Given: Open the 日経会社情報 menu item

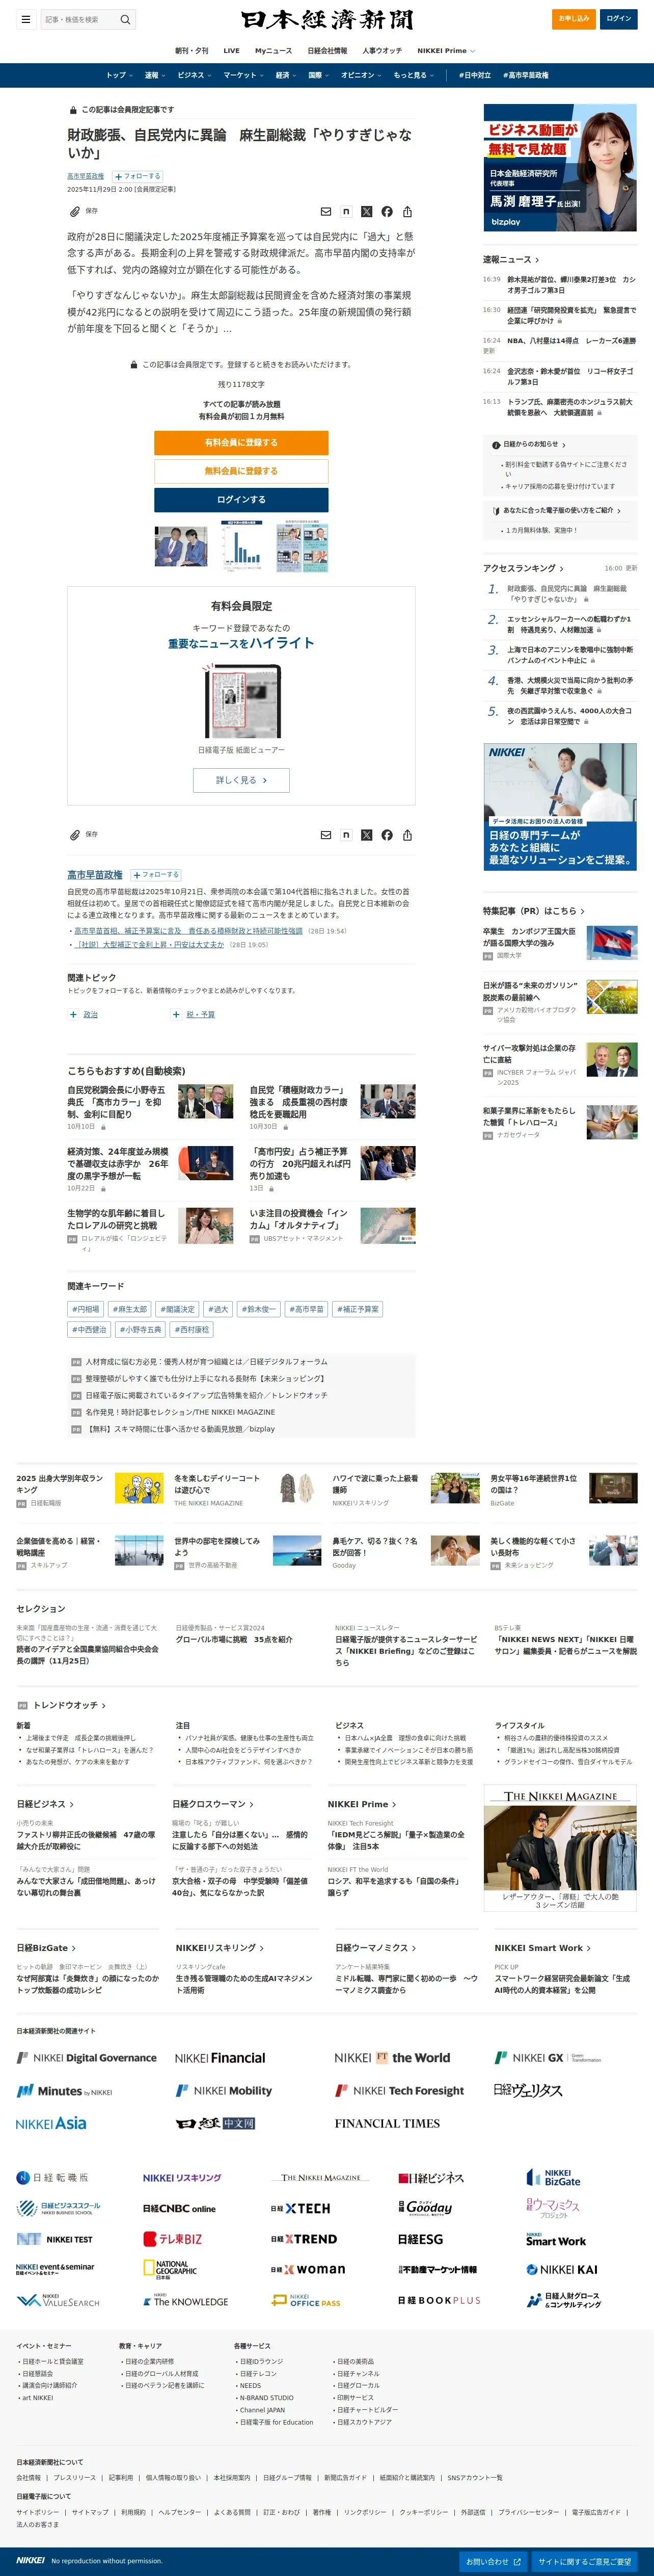Looking at the screenshot, I should click(x=328, y=50).
